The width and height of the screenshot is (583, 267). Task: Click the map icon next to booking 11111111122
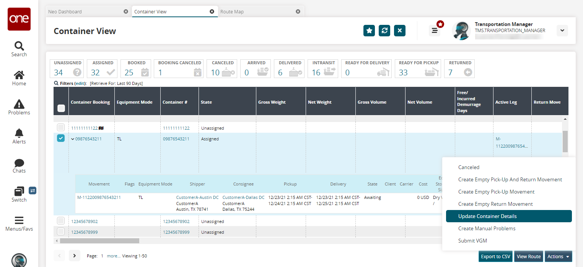click(101, 128)
